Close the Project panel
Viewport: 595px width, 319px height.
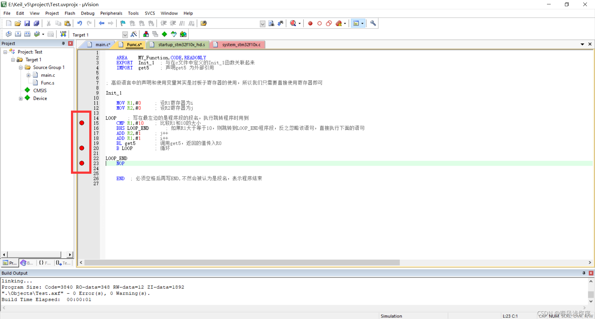70,43
